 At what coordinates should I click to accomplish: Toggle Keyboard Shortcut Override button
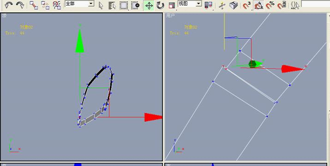click(234, 6)
